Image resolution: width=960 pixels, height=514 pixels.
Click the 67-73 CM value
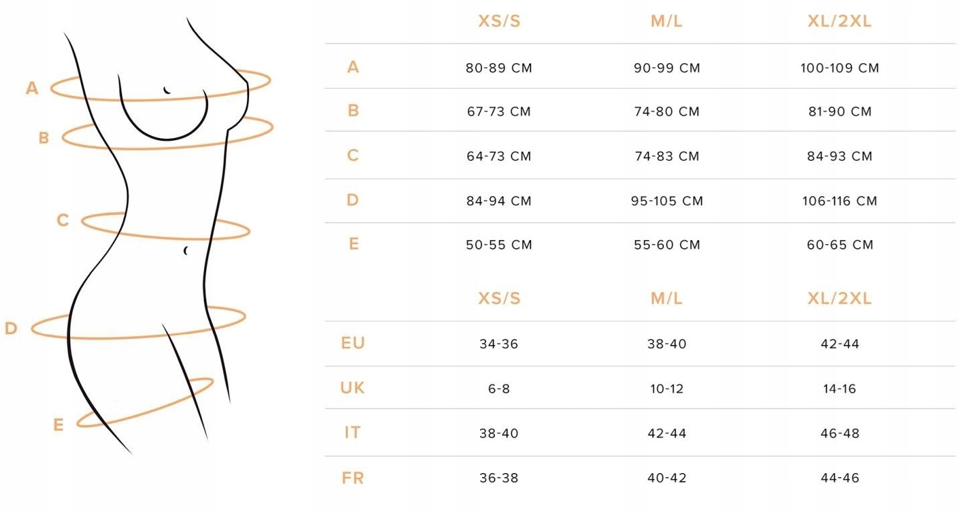(499, 111)
